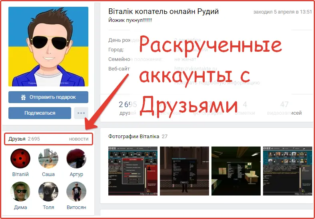Viewport: 315px width, 219px height.
Task: Click the 'заходил 5 апреля в 13:51' status
Action: point(283,12)
